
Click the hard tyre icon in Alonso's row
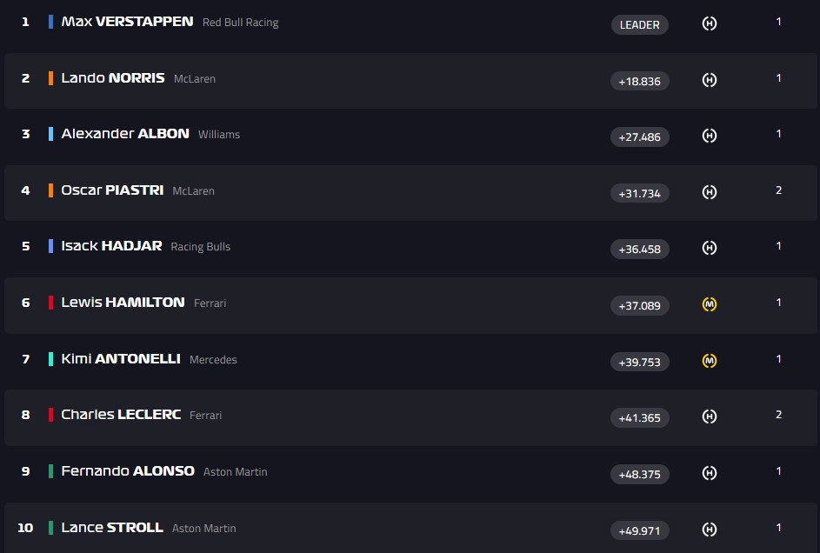point(709,473)
